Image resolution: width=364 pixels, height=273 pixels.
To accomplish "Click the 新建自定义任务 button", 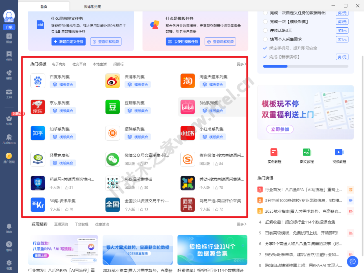I will [x=68, y=41].
